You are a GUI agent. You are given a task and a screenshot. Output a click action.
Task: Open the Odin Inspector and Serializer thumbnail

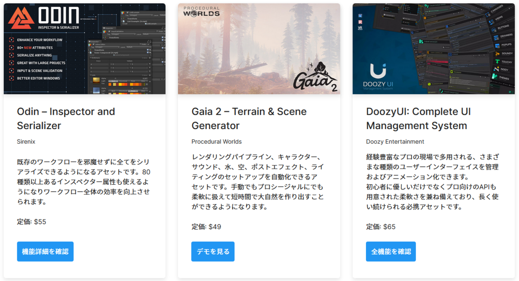point(85,49)
